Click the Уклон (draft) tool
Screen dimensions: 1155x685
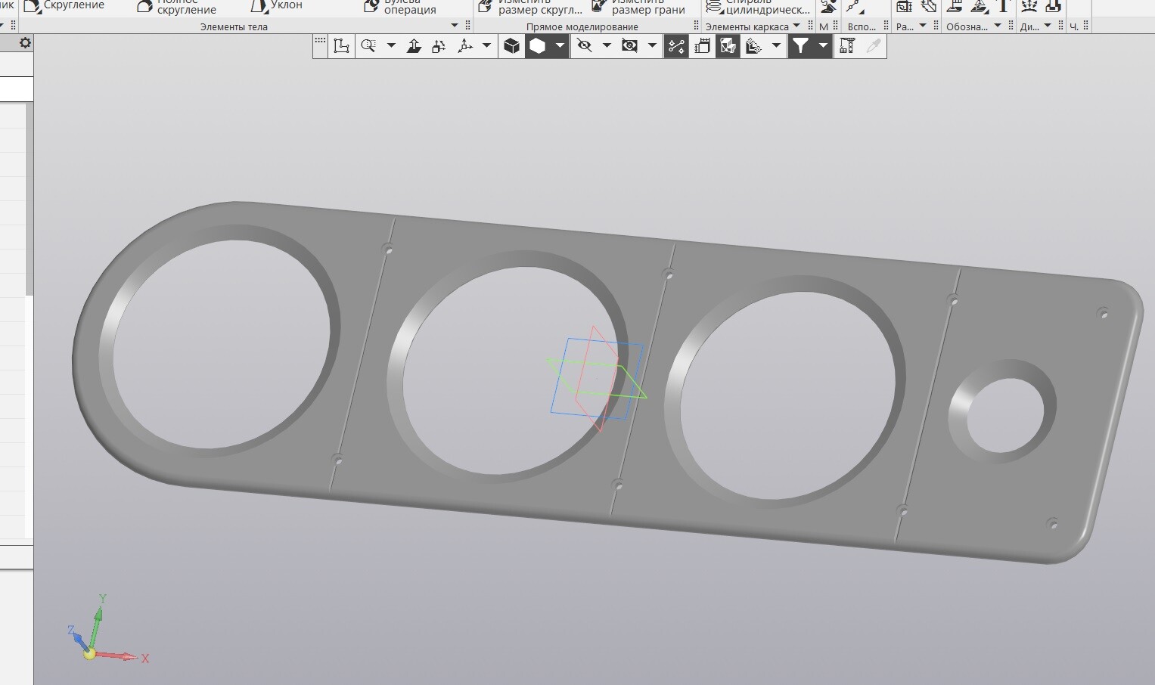click(277, 6)
